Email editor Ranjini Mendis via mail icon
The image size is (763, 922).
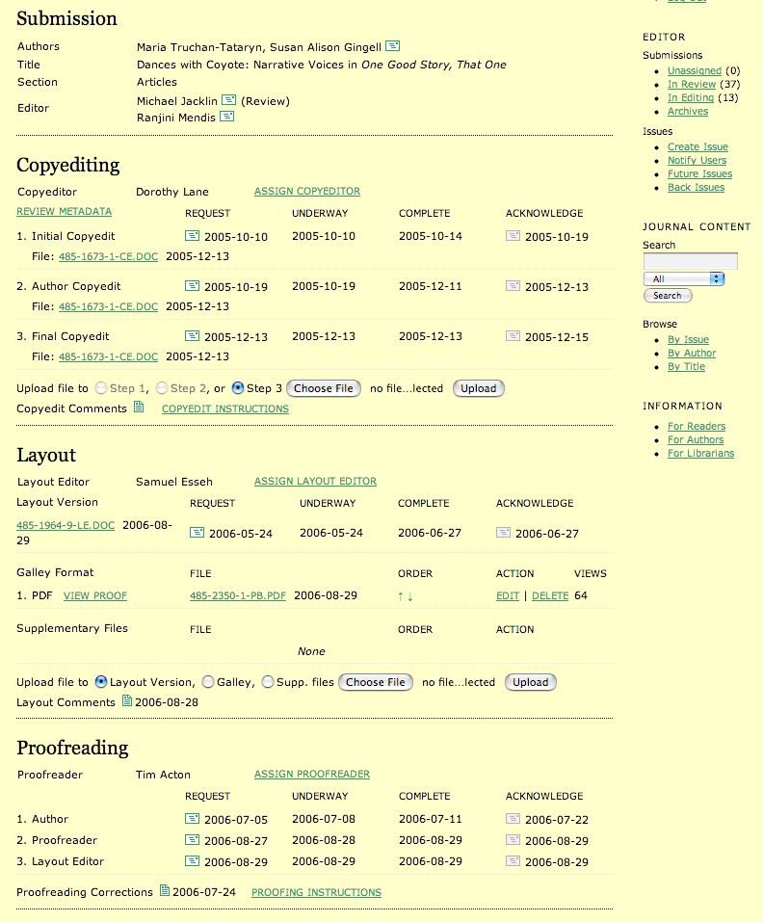click(x=227, y=117)
